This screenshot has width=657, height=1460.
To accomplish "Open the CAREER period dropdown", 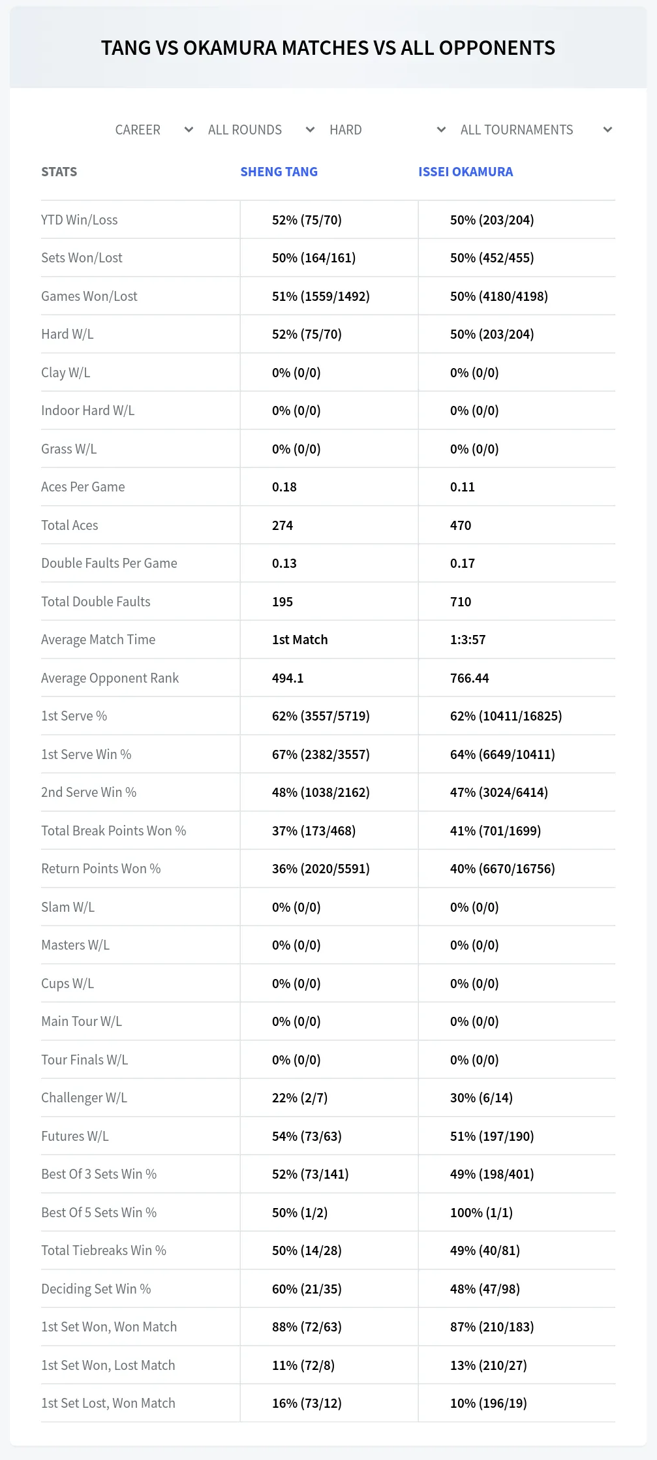I will point(153,130).
